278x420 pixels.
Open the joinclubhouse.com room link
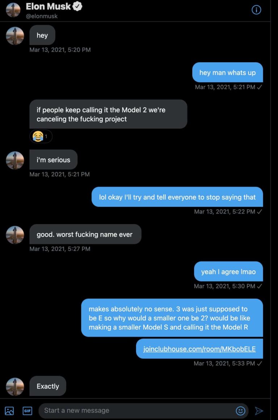click(199, 349)
